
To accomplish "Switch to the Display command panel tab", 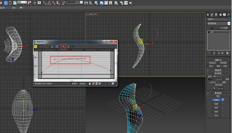I will (x=224, y=15).
